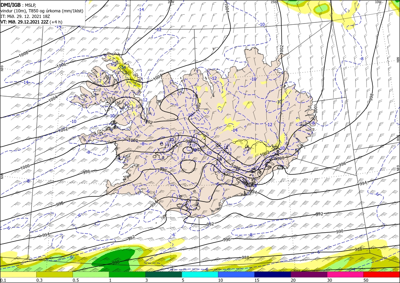The width and height of the screenshot is (400, 283).
Task: Click the olive yellow 0.3–0.5 legend swatch
Action: pyautogui.click(x=54, y=274)
